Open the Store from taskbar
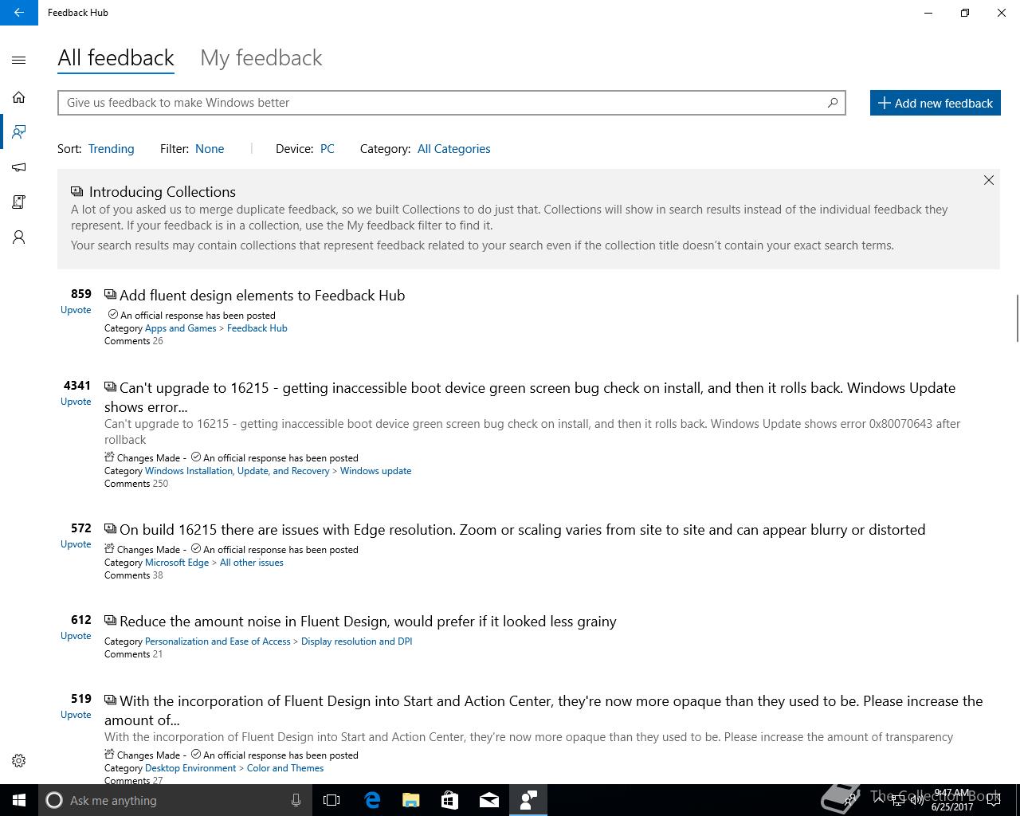 (x=450, y=800)
